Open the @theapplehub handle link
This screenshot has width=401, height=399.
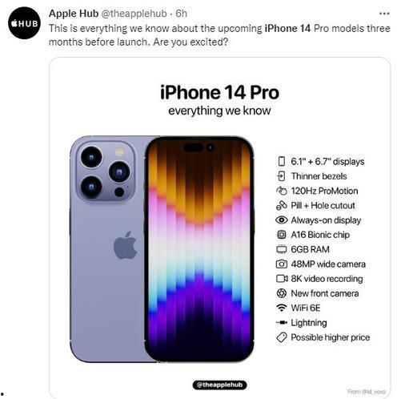(134, 14)
